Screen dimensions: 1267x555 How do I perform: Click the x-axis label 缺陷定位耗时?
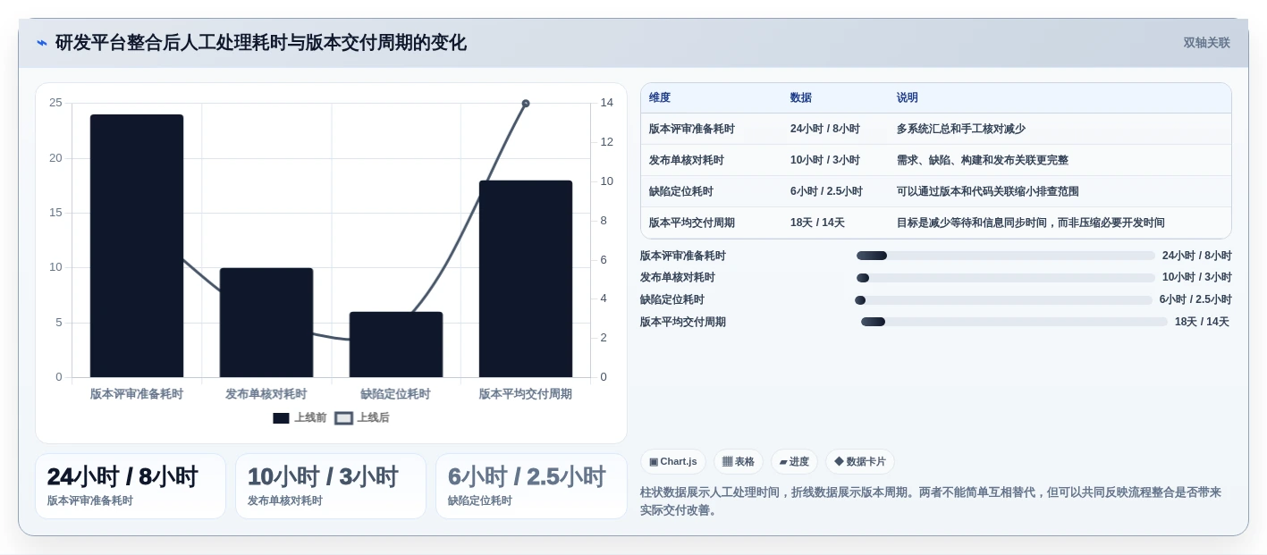pyautogui.click(x=396, y=394)
